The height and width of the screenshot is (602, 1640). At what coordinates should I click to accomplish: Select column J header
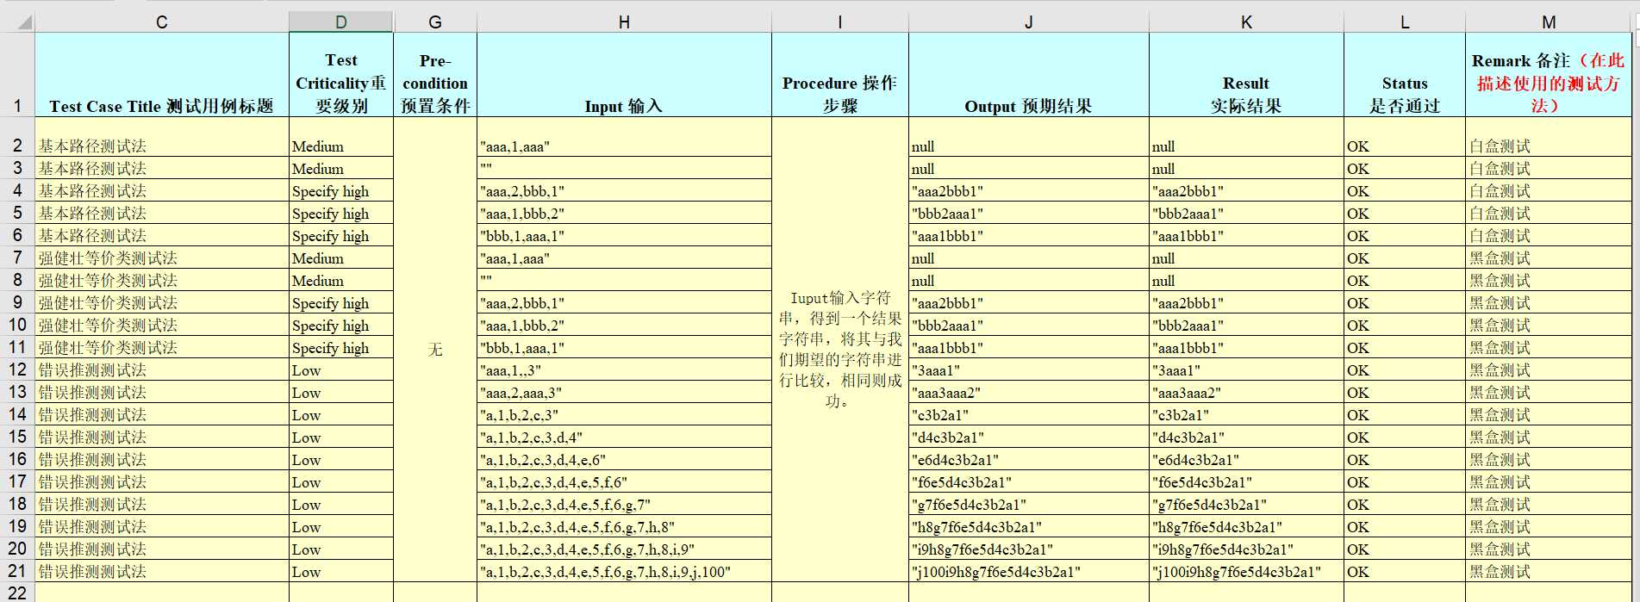(x=1029, y=22)
